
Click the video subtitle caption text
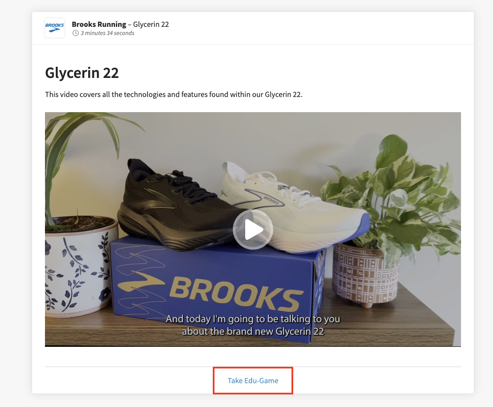click(x=253, y=325)
